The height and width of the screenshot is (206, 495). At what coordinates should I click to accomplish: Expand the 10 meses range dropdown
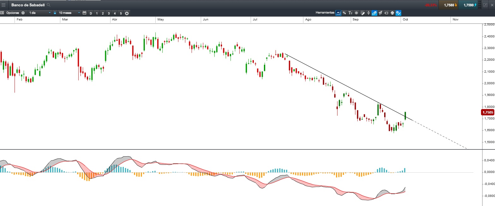click(69, 13)
